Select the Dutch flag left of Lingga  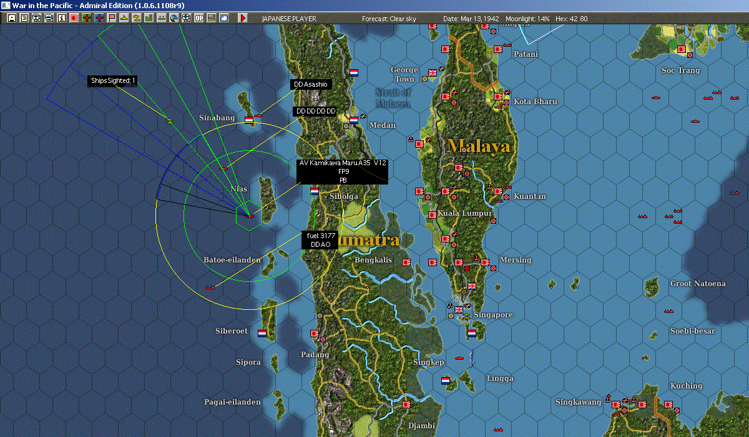click(x=446, y=380)
